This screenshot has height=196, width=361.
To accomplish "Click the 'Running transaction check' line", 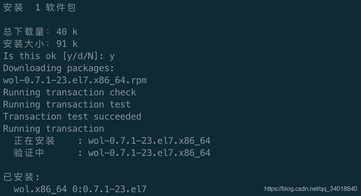I will coord(70,92).
